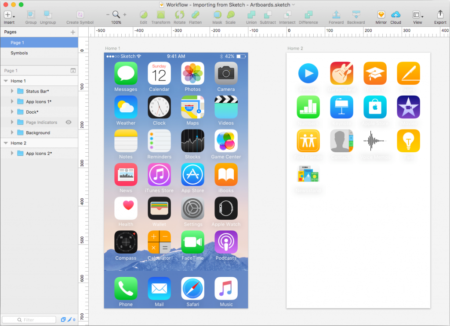450x326 pixels.
Task: Select the Home 1 artboard title
Action: tap(112, 48)
